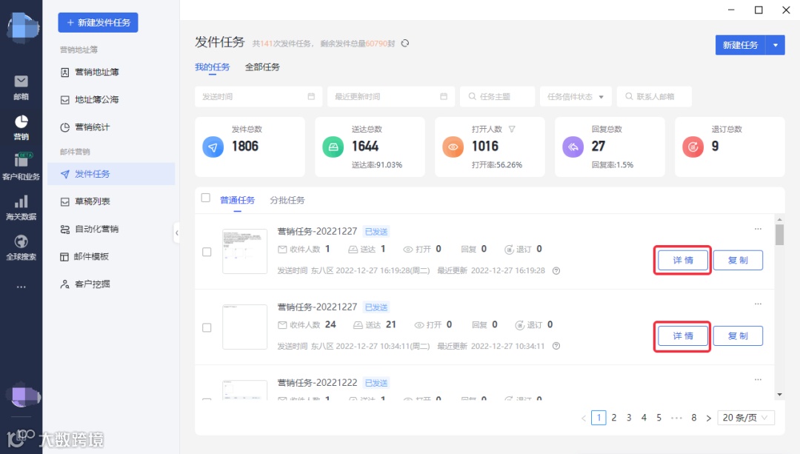This screenshot has width=800, height=454.
Task: Check the 24-recipient task row checkbox
Action: click(x=207, y=327)
